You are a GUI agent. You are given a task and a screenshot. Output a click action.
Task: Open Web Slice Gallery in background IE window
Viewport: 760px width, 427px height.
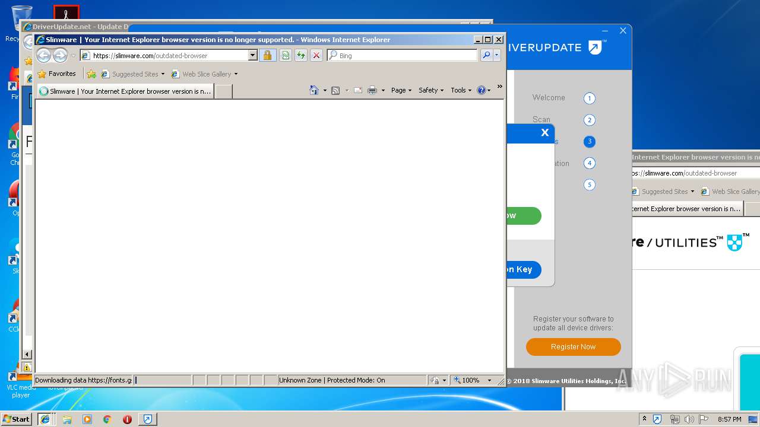click(730, 192)
